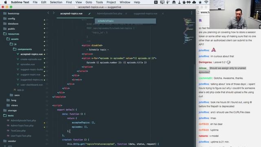Open create-episode.vue in the sidebar
This screenshot has width=261, height=147.
(31, 59)
